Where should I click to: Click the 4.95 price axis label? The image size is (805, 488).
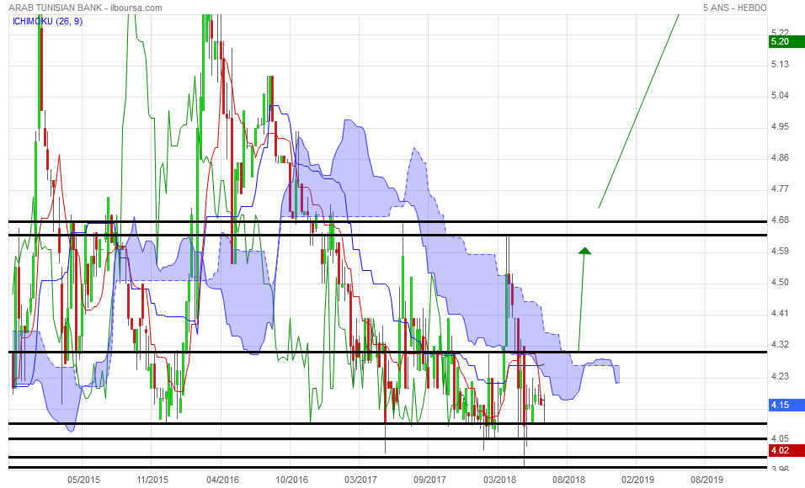click(x=781, y=127)
